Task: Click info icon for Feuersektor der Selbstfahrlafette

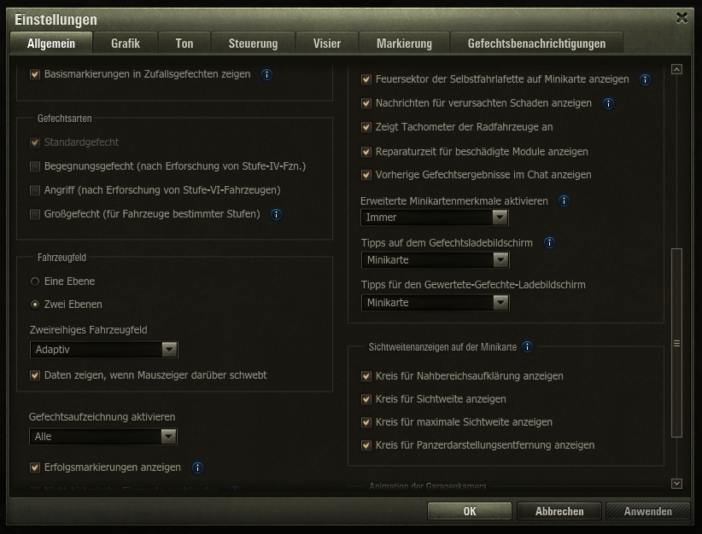Action: click(645, 79)
